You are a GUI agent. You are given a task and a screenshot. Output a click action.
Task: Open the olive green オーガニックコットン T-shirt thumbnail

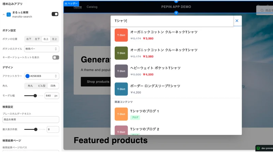(121, 53)
